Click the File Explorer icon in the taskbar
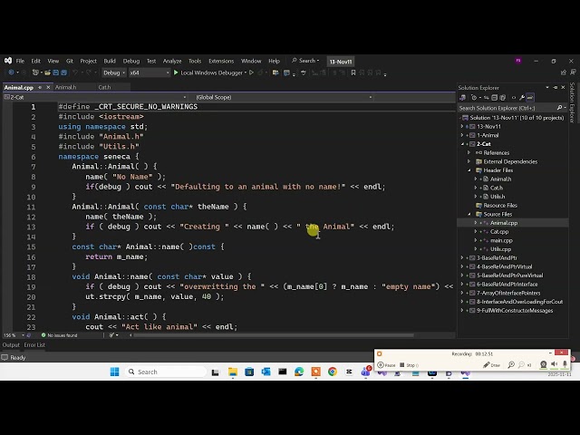 click(233, 372)
